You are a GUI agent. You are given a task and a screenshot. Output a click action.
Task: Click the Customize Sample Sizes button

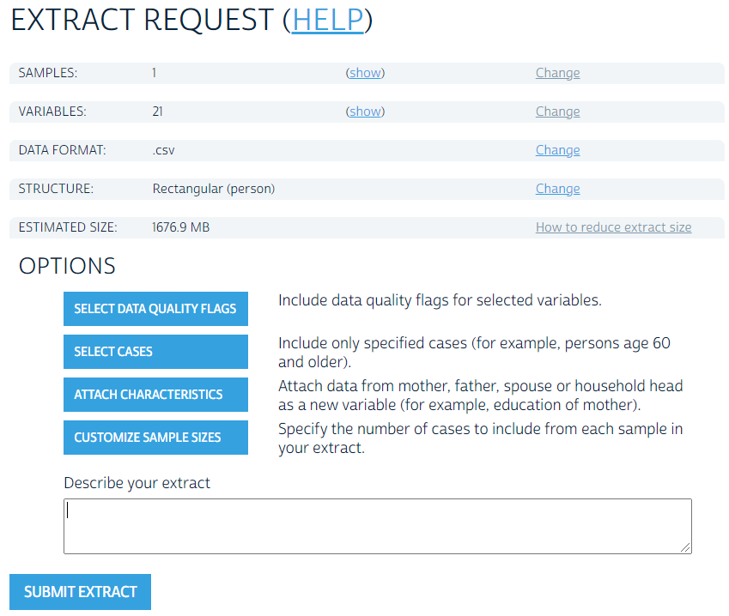pyautogui.click(x=155, y=438)
